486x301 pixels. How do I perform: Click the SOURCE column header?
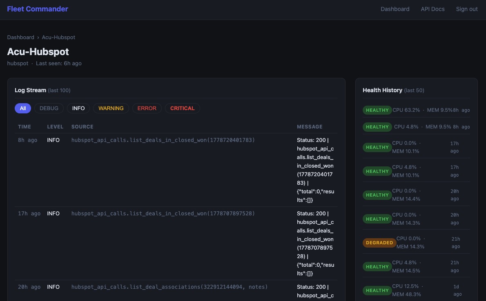coord(82,127)
